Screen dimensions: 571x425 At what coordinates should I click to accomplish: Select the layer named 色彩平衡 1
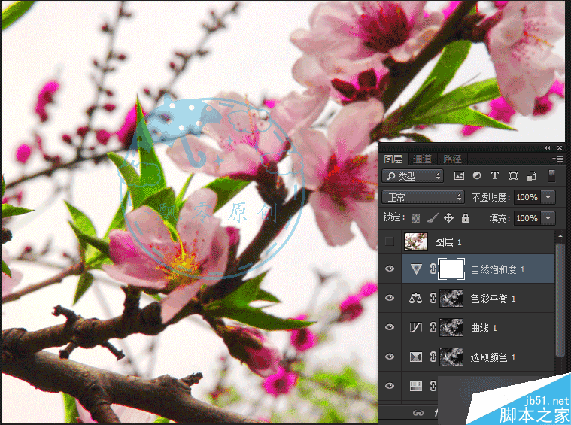(x=493, y=299)
